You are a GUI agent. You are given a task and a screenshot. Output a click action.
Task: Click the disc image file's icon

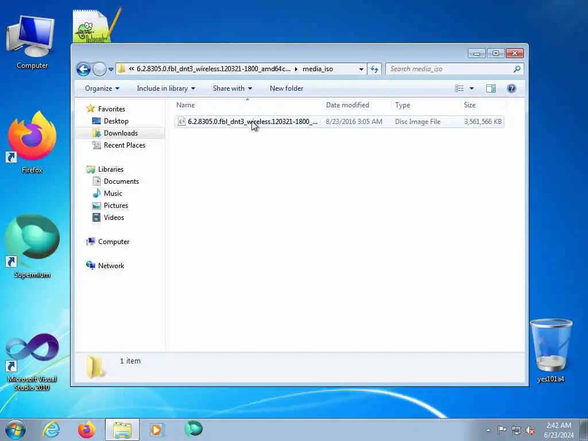point(181,122)
